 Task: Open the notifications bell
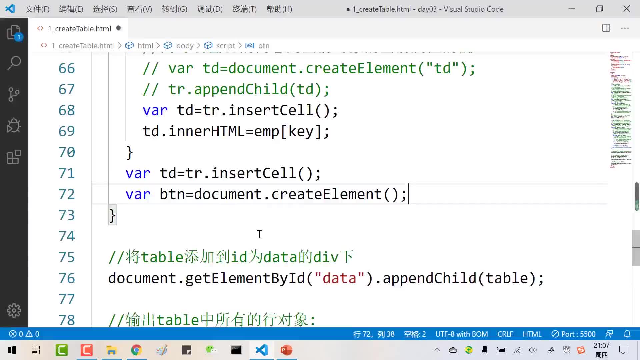click(x=627, y=334)
